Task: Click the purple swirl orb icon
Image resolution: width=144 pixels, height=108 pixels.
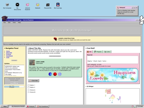Action: point(60,74)
